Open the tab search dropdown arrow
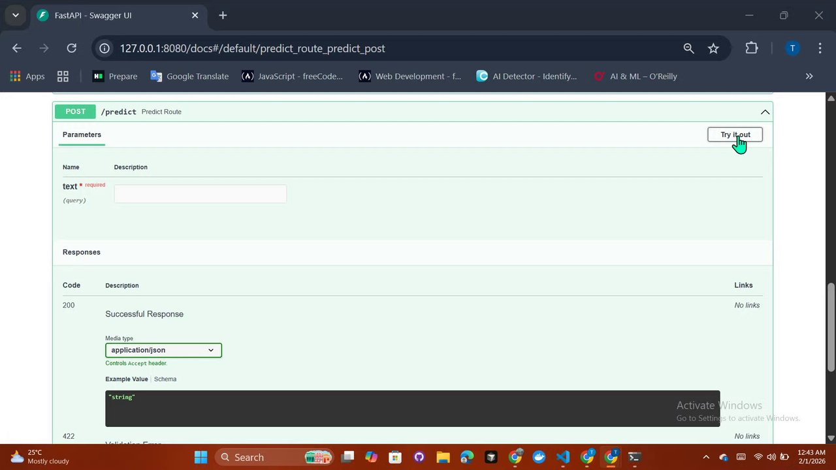The image size is (836, 470). tap(16, 15)
